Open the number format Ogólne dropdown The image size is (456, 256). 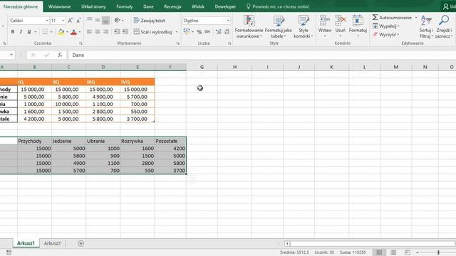coord(228,21)
